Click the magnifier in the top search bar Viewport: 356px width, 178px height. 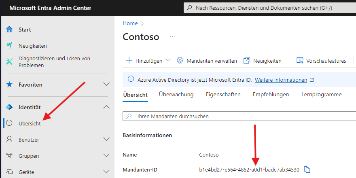[x=189, y=8]
